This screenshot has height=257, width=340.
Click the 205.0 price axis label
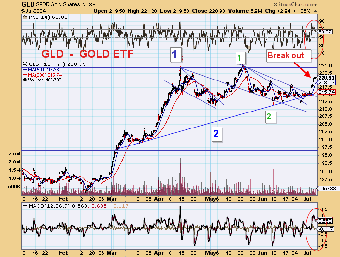pos(325,124)
